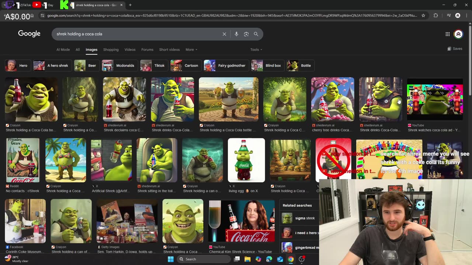Image resolution: width=472 pixels, height=265 pixels.
Task: Open Microsoft Edge from the taskbar
Action: pyautogui.click(x=269, y=259)
